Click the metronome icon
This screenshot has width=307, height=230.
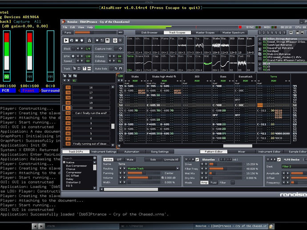[x=89, y=40]
